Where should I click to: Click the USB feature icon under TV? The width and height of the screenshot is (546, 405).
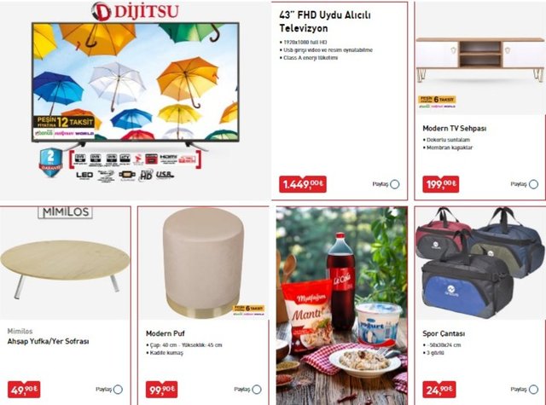165,175
